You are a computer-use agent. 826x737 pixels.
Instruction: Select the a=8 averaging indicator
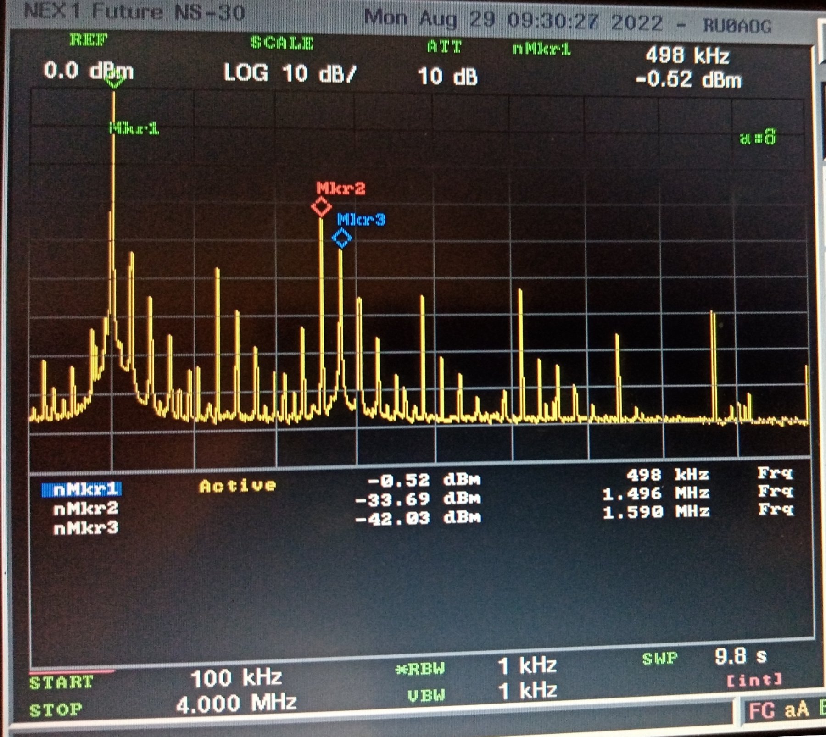(x=758, y=137)
